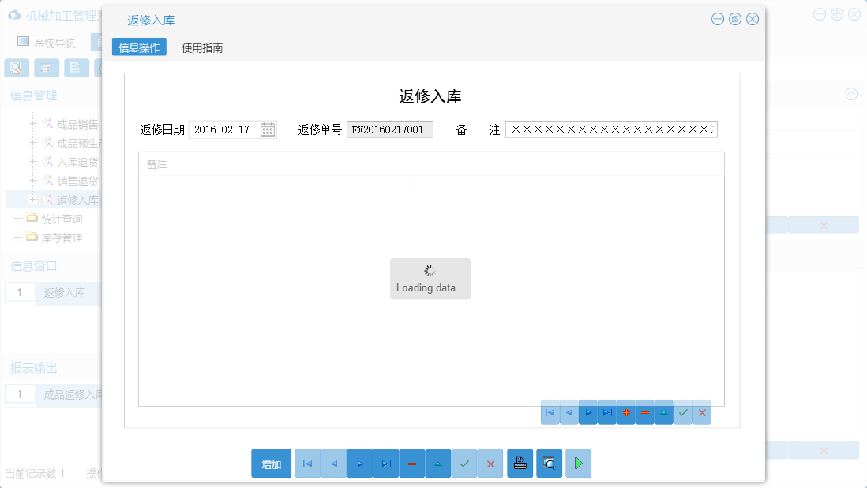
Task: Click the loading data progress indicator
Action: [x=430, y=278]
